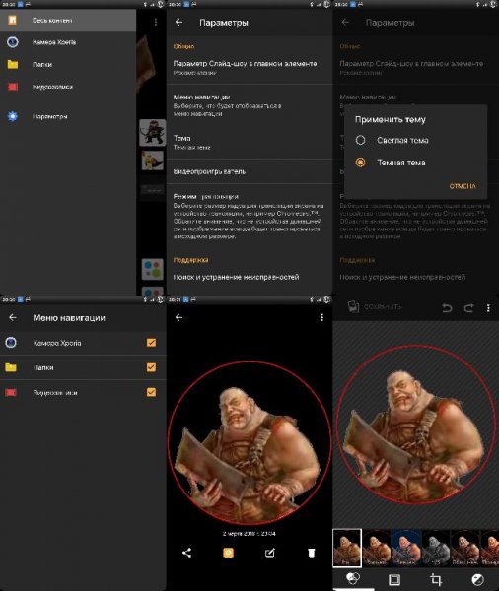Open the Тема setting entry
The height and width of the screenshot is (591, 499).
pyautogui.click(x=249, y=142)
